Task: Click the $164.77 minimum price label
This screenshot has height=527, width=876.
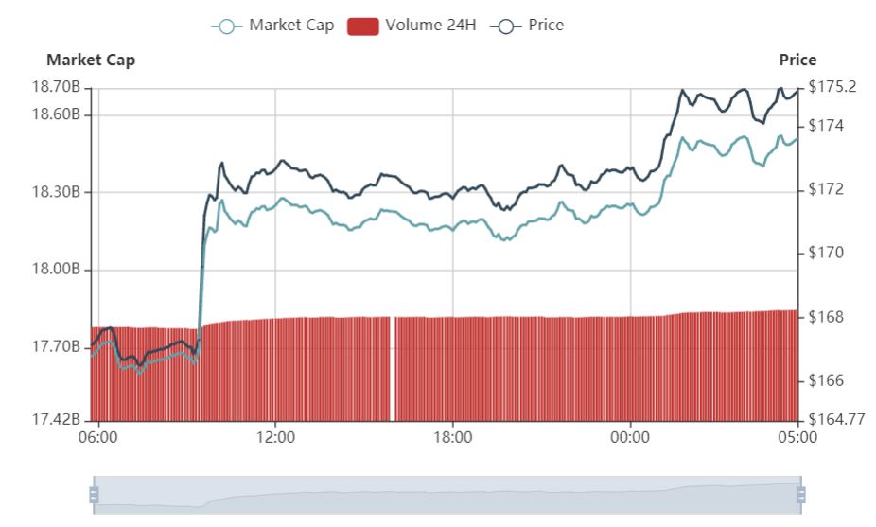Action: (837, 419)
